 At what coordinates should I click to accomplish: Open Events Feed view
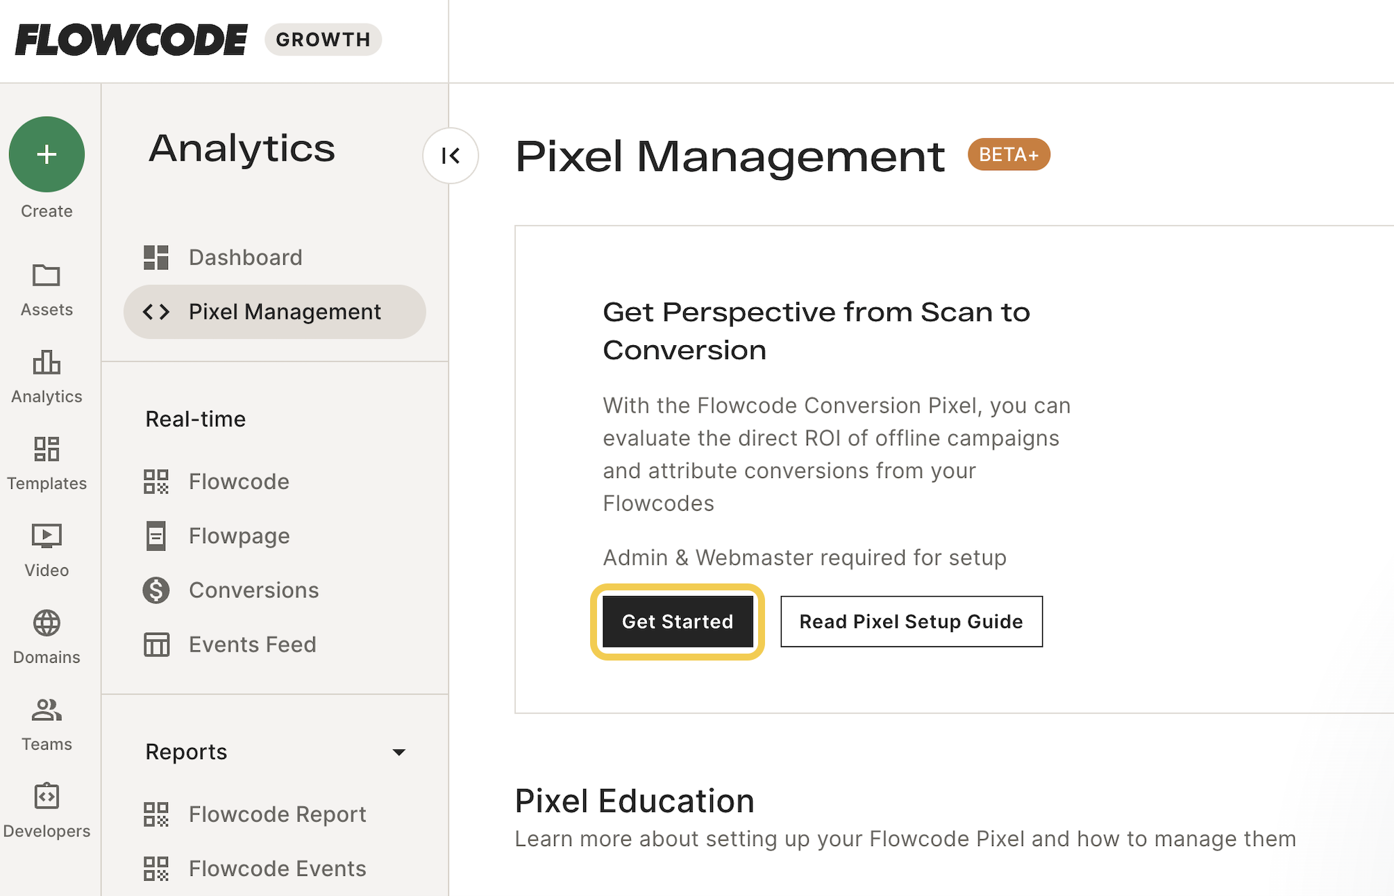(275, 645)
